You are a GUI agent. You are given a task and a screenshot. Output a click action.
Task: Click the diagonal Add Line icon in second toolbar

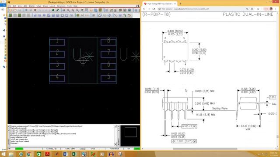pyautogui.click(x=115, y=15)
